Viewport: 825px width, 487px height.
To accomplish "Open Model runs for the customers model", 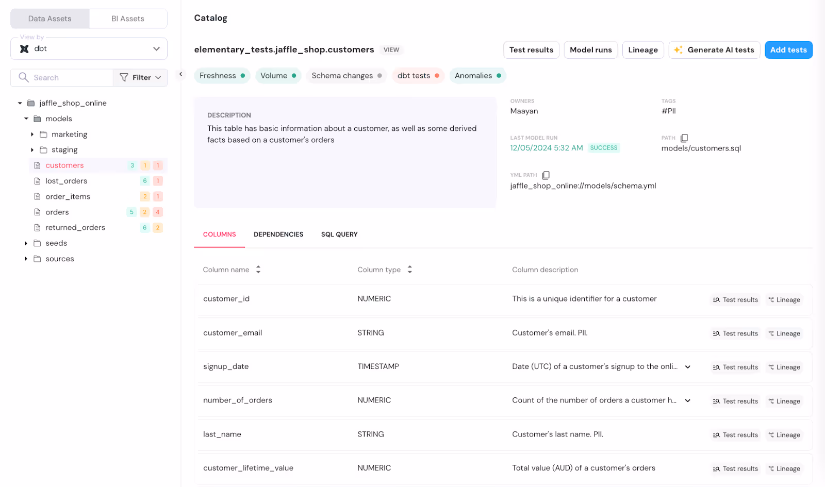I will [x=590, y=49].
